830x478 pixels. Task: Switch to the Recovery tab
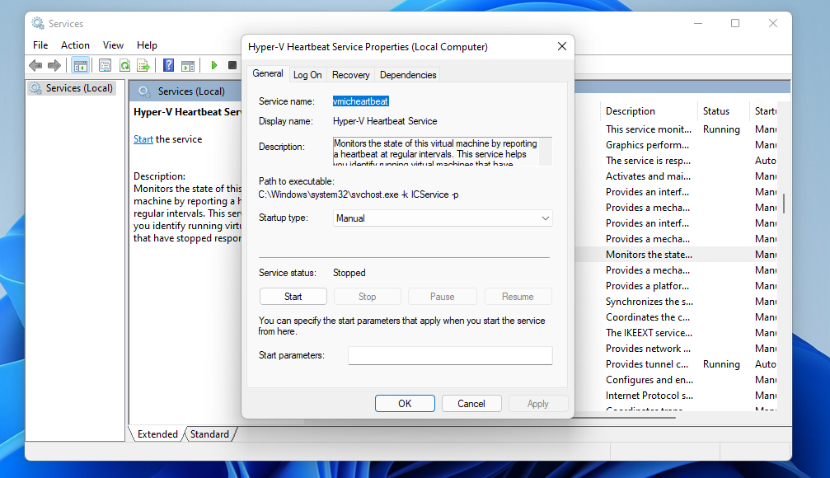350,75
